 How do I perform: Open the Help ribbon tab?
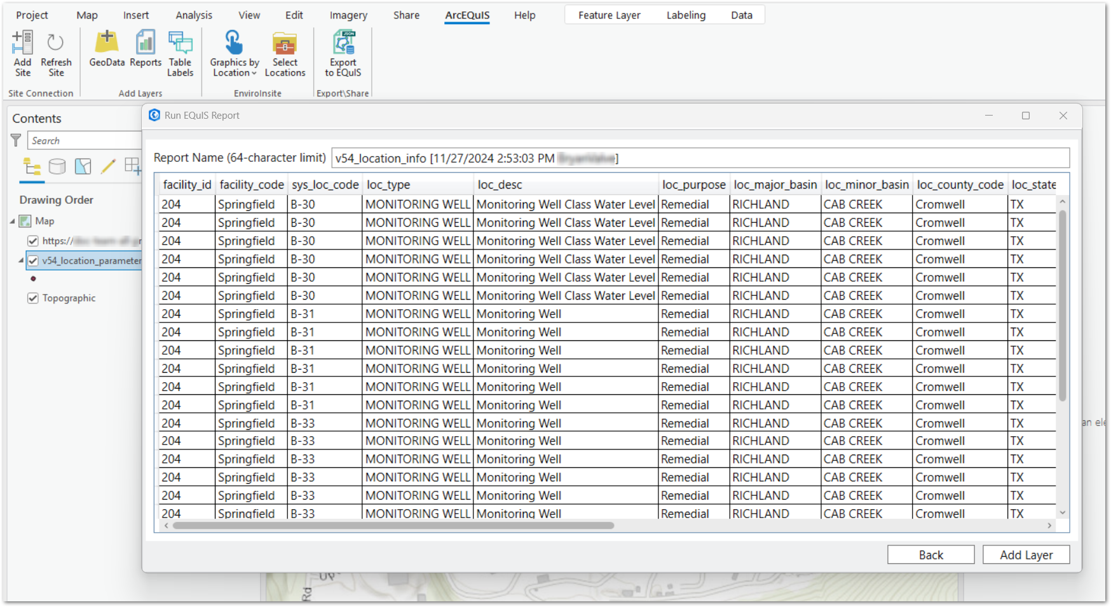coord(525,15)
